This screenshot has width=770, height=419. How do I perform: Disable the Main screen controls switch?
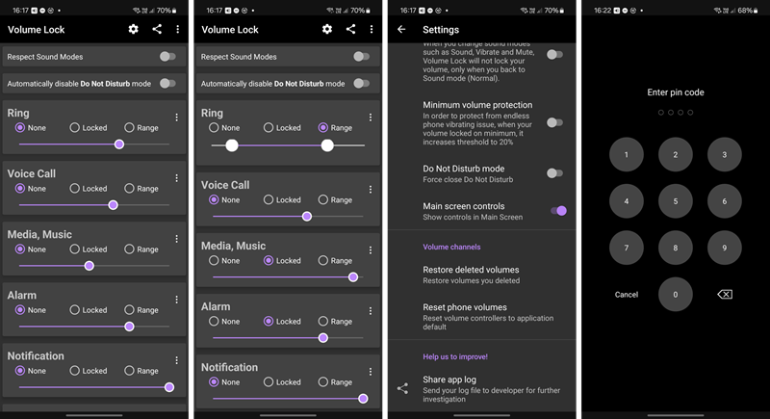coord(555,211)
